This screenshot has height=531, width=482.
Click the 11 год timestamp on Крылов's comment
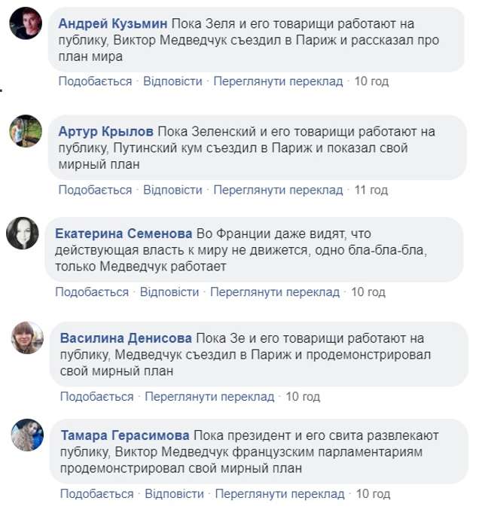click(371, 190)
